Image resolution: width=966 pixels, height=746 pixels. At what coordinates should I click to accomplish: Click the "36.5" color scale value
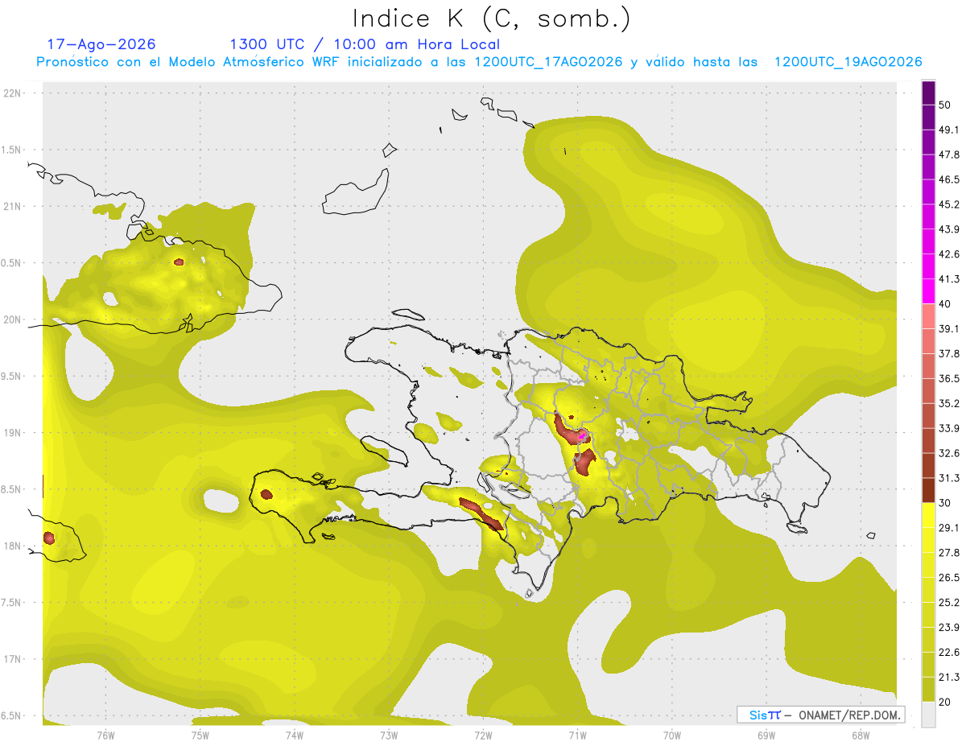[x=949, y=378]
